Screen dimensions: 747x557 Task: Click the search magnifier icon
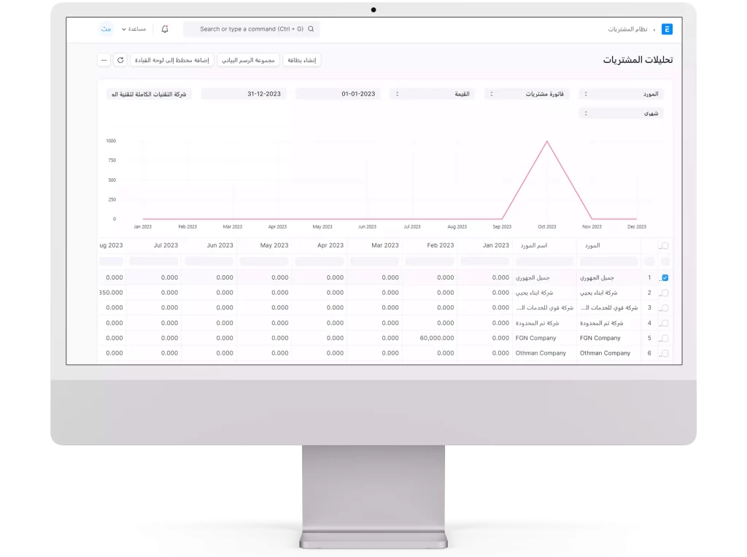click(x=311, y=29)
